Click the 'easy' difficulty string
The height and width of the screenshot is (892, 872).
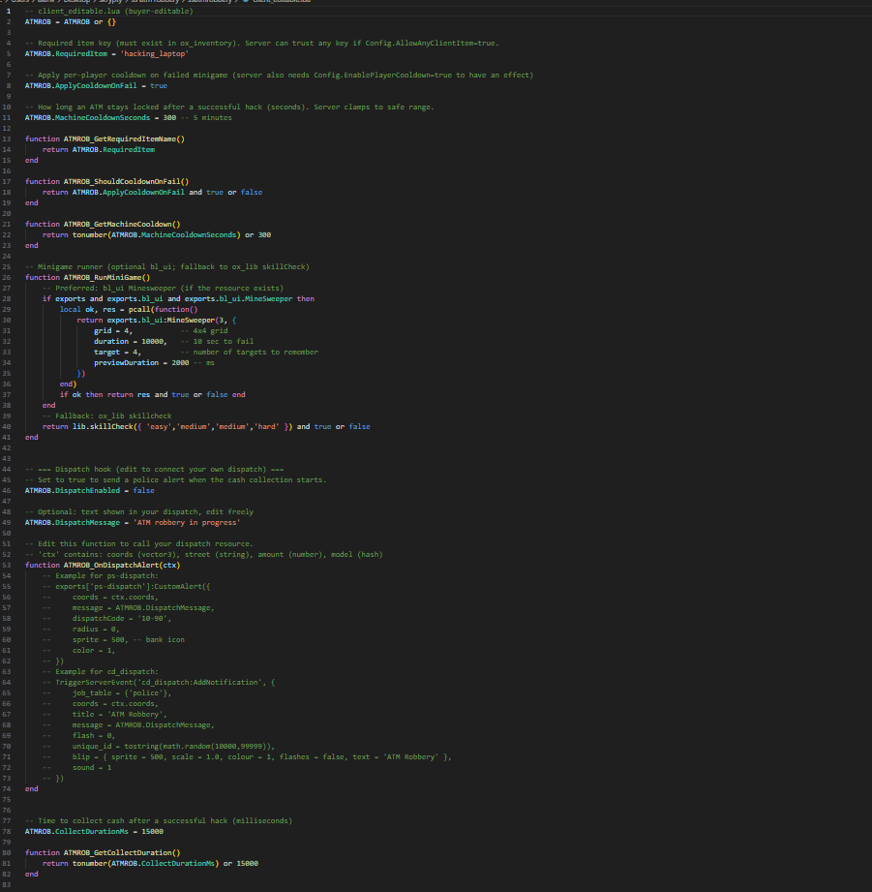[159, 427]
